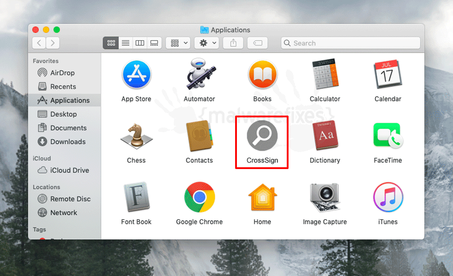Click the Edit Tags toolbar button
The height and width of the screenshot is (276, 453).
click(x=257, y=43)
